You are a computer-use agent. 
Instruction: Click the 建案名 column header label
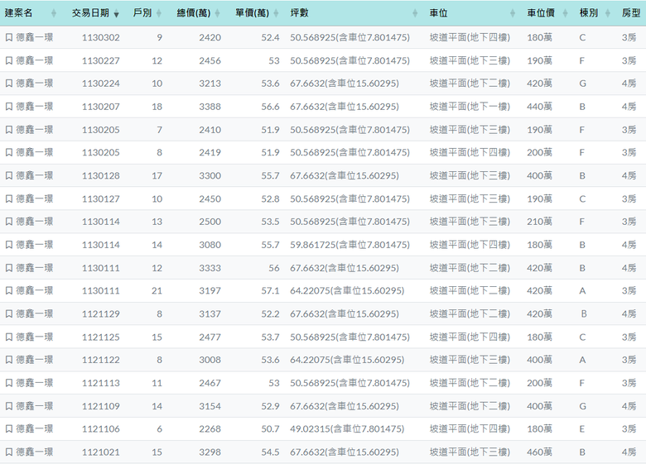(18, 13)
